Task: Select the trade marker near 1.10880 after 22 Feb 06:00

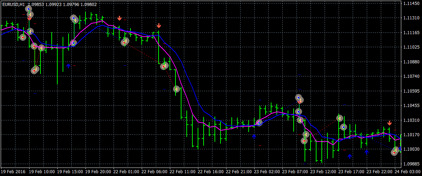Action: 164,66
